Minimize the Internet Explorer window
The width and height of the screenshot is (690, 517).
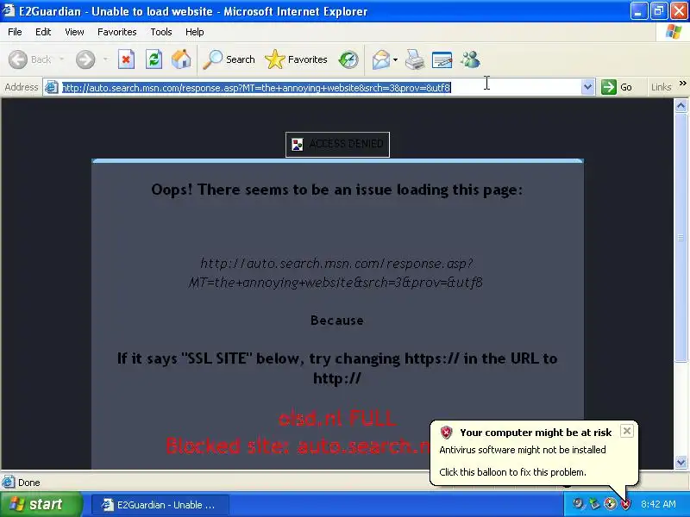pos(638,10)
